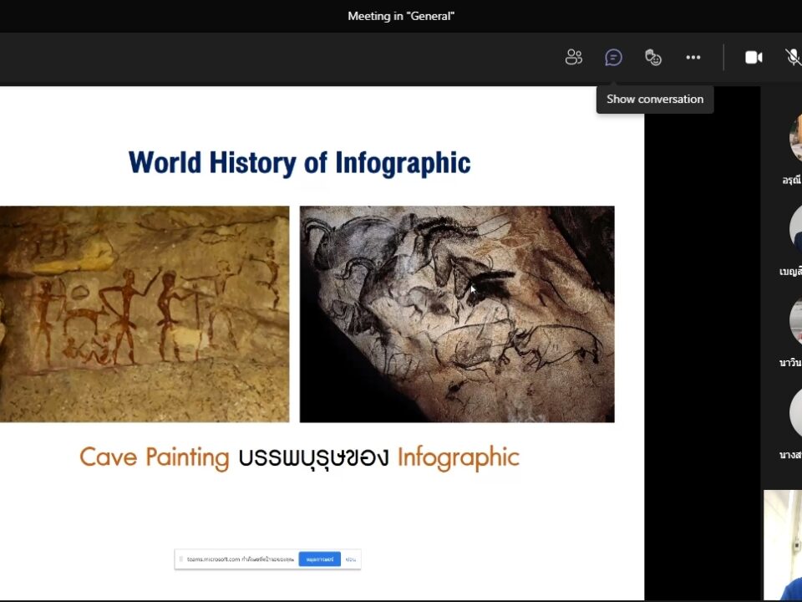Click the 'World History of Infographic' title
802x602 pixels.
click(x=299, y=163)
